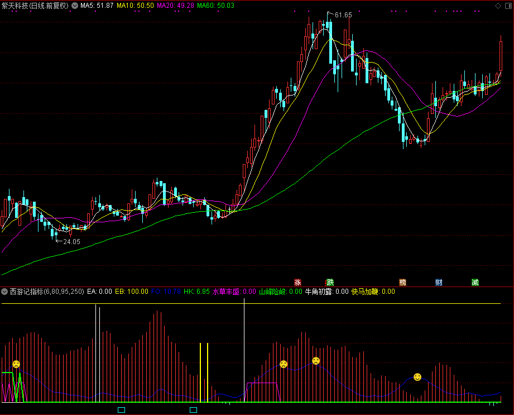Click the 跌 event marker icon
514x415 pixels.
329,282
